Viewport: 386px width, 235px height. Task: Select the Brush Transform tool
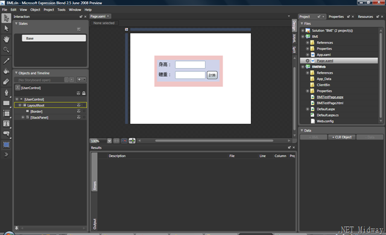click(x=6, y=82)
